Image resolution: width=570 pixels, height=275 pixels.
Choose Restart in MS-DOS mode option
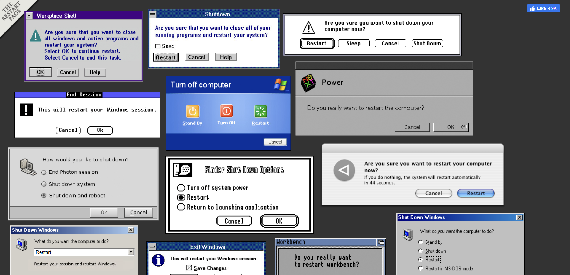420,268
